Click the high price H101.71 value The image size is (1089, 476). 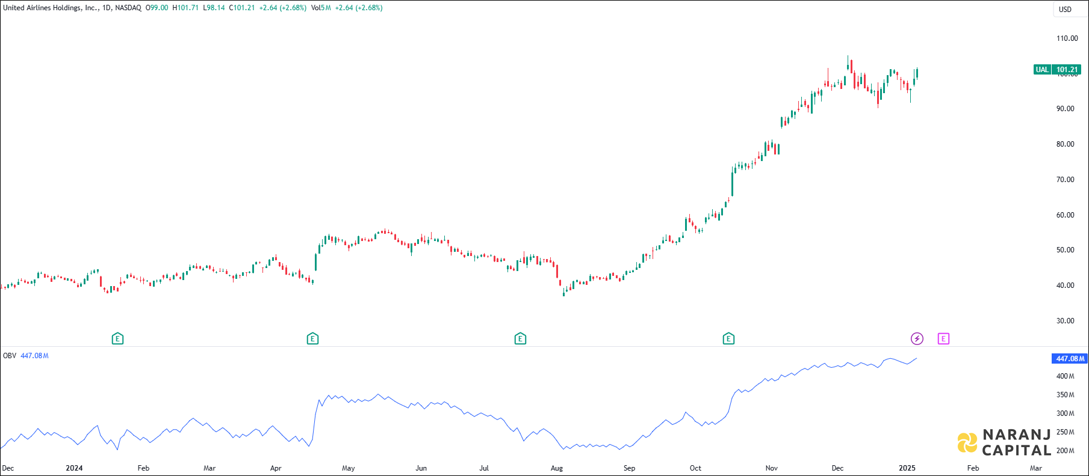click(185, 8)
